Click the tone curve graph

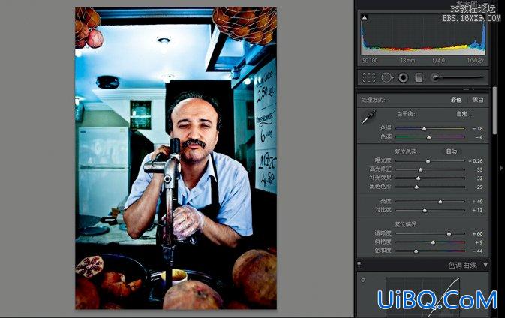[x=422, y=296]
